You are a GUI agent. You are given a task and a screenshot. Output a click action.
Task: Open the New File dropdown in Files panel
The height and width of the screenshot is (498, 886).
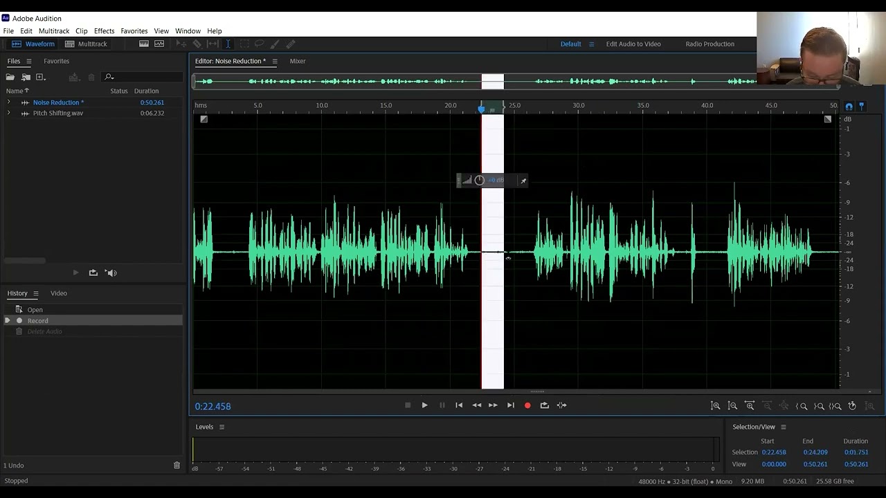tap(41, 77)
